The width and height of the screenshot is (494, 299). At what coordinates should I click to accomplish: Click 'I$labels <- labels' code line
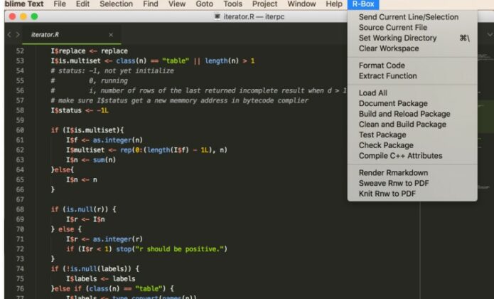(100, 279)
